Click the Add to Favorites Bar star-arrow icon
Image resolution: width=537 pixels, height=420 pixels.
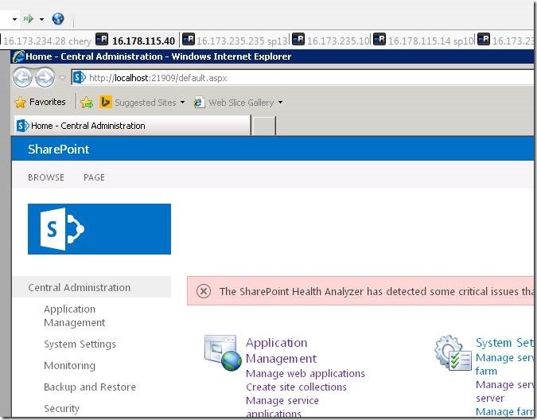click(x=87, y=102)
